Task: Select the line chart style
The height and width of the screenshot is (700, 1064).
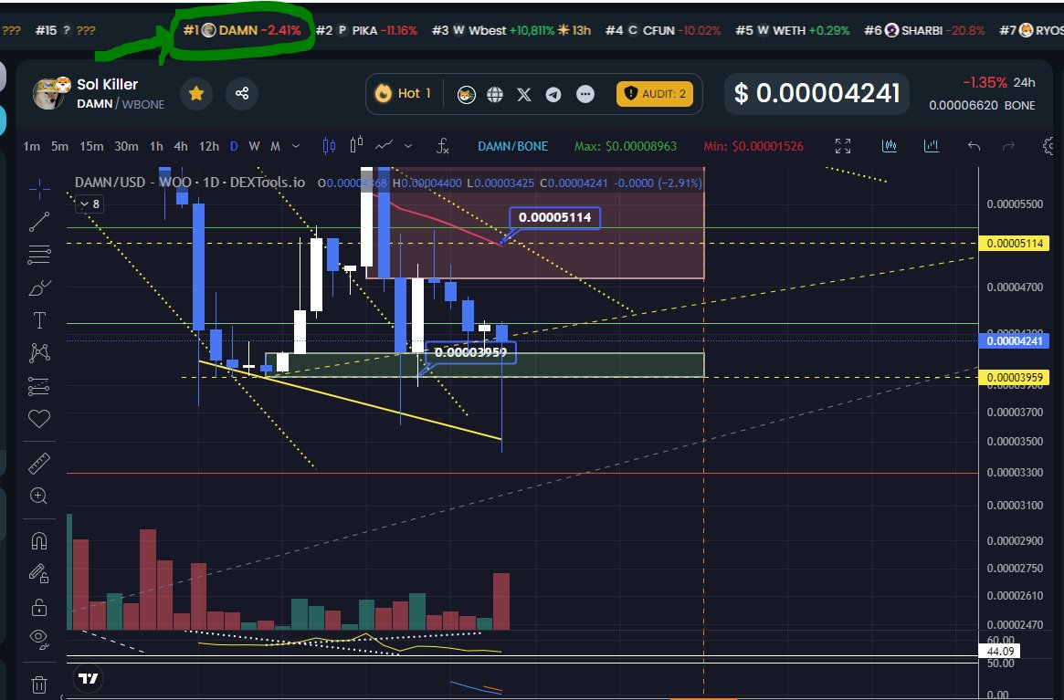Action: click(385, 145)
